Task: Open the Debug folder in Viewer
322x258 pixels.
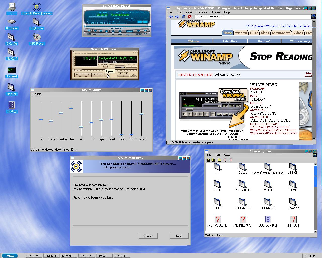Action: (243, 169)
